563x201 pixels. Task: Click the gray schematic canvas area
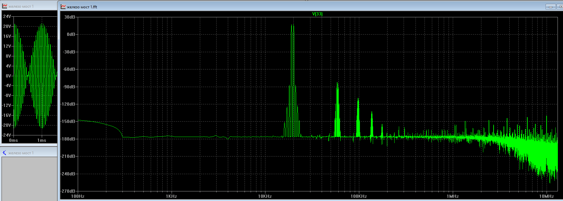pos(29,179)
